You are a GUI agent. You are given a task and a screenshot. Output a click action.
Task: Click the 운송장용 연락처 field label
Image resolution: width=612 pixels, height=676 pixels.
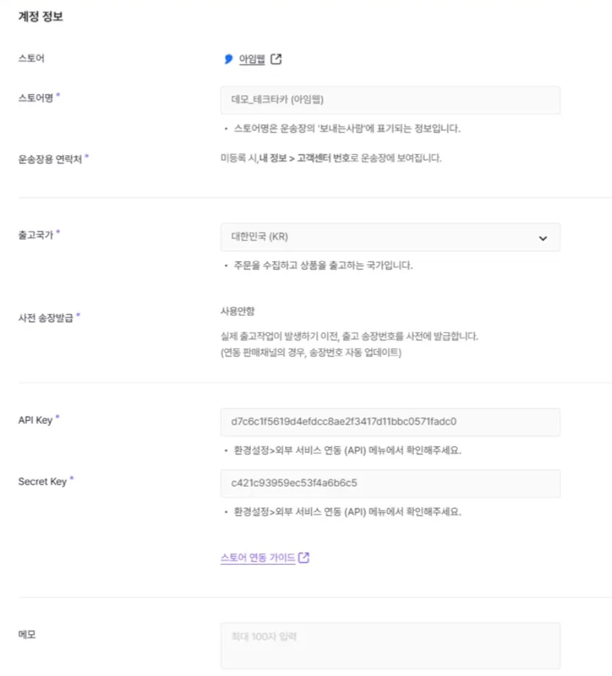(50, 159)
